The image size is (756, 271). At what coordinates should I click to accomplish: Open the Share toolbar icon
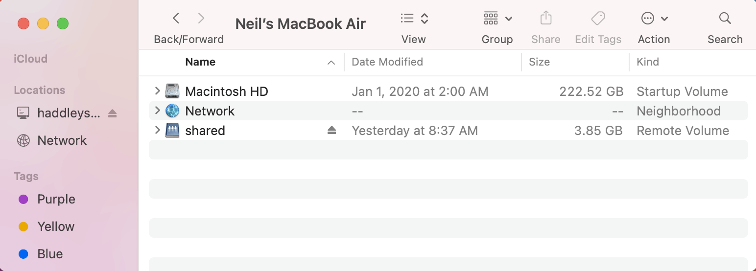pos(545,19)
